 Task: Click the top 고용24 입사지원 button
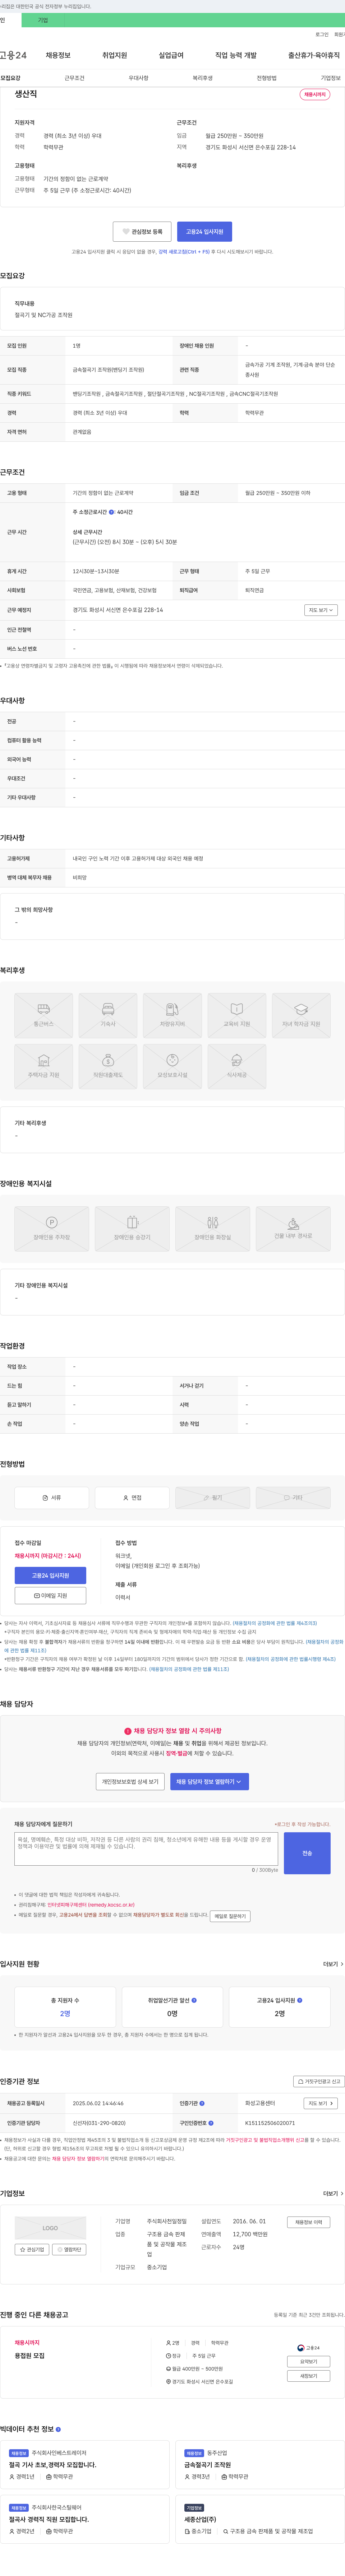point(205,232)
